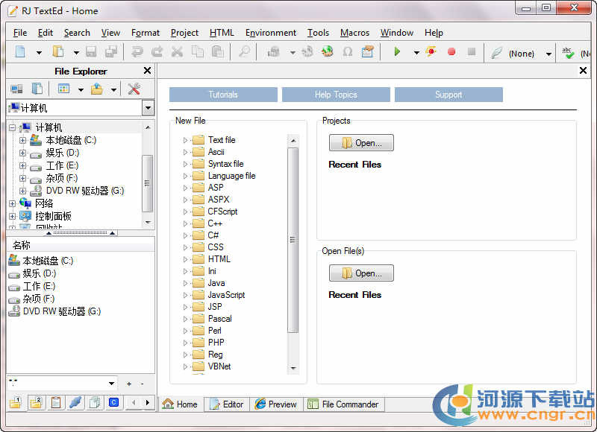The height and width of the screenshot is (432, 597).
Task: Switch to the Editor tab
Action: (227, 404)
